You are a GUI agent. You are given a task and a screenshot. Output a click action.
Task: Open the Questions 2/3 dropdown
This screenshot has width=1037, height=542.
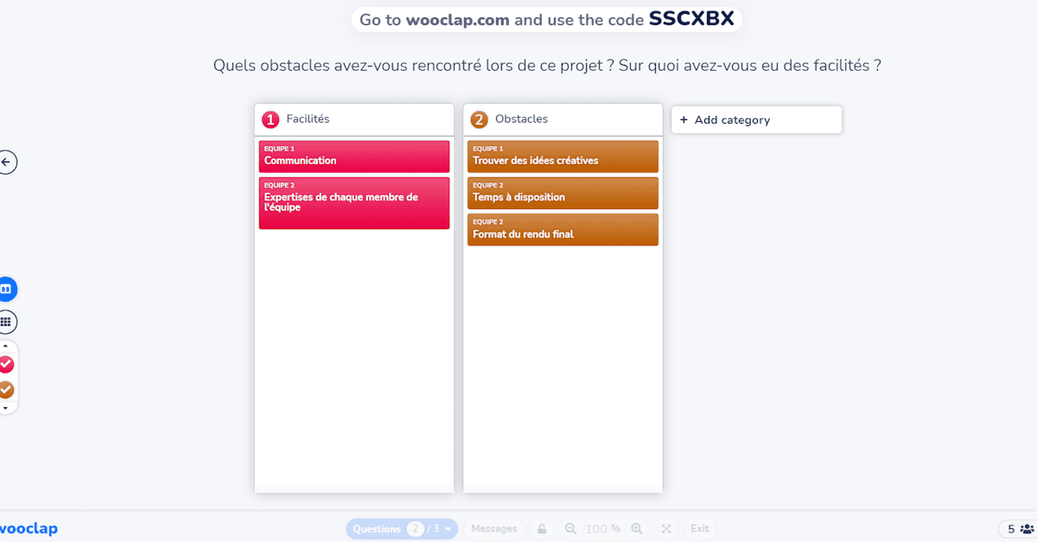[x=402, y=528]
